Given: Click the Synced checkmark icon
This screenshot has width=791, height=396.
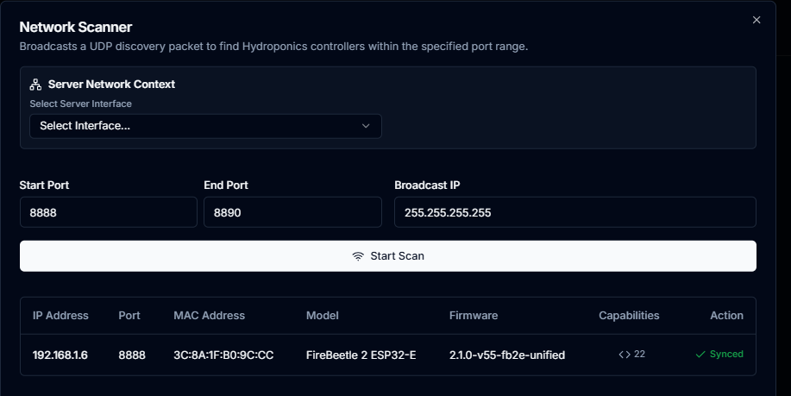Looking at the screenshot, I should point(700,355).
